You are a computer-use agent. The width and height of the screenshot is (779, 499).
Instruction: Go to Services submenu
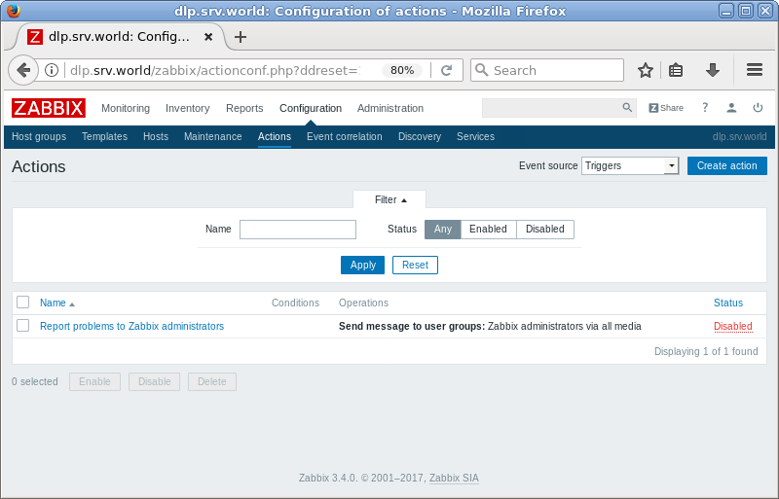(475, 136)
